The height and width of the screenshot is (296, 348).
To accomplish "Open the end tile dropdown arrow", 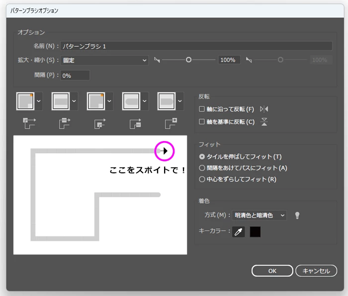I will pos(180,101).
